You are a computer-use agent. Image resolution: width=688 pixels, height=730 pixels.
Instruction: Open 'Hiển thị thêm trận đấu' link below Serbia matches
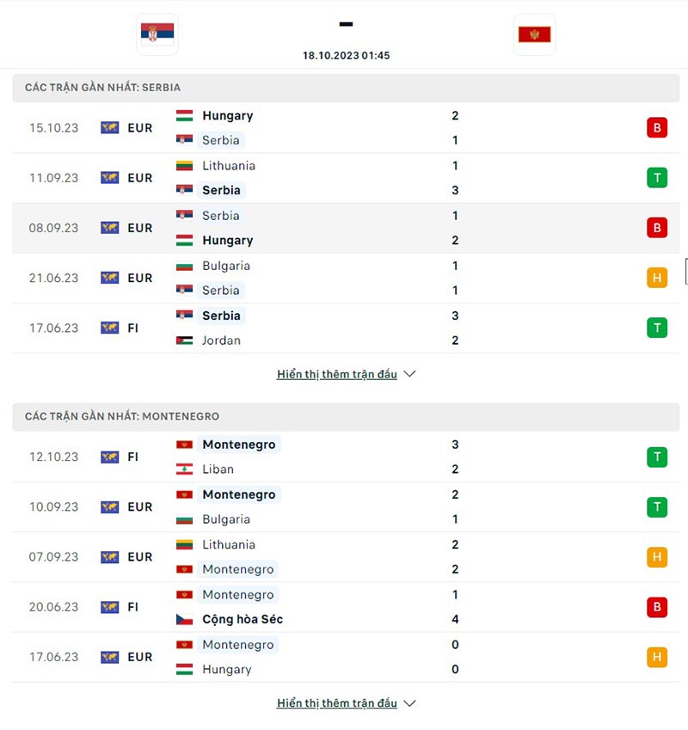coord(337,374)
